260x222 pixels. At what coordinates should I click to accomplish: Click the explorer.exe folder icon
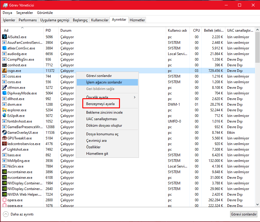click(x=4, y=110)
